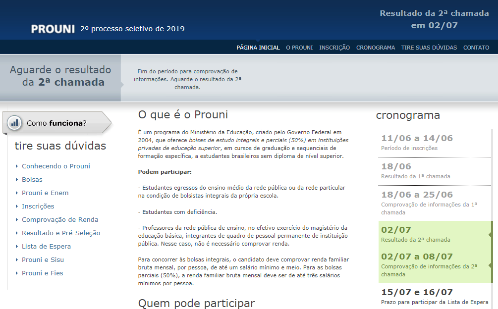Select the arrow marker beside Bolsas link
Viewport: 498px width, 309px height.
click(x=17, y=180)
